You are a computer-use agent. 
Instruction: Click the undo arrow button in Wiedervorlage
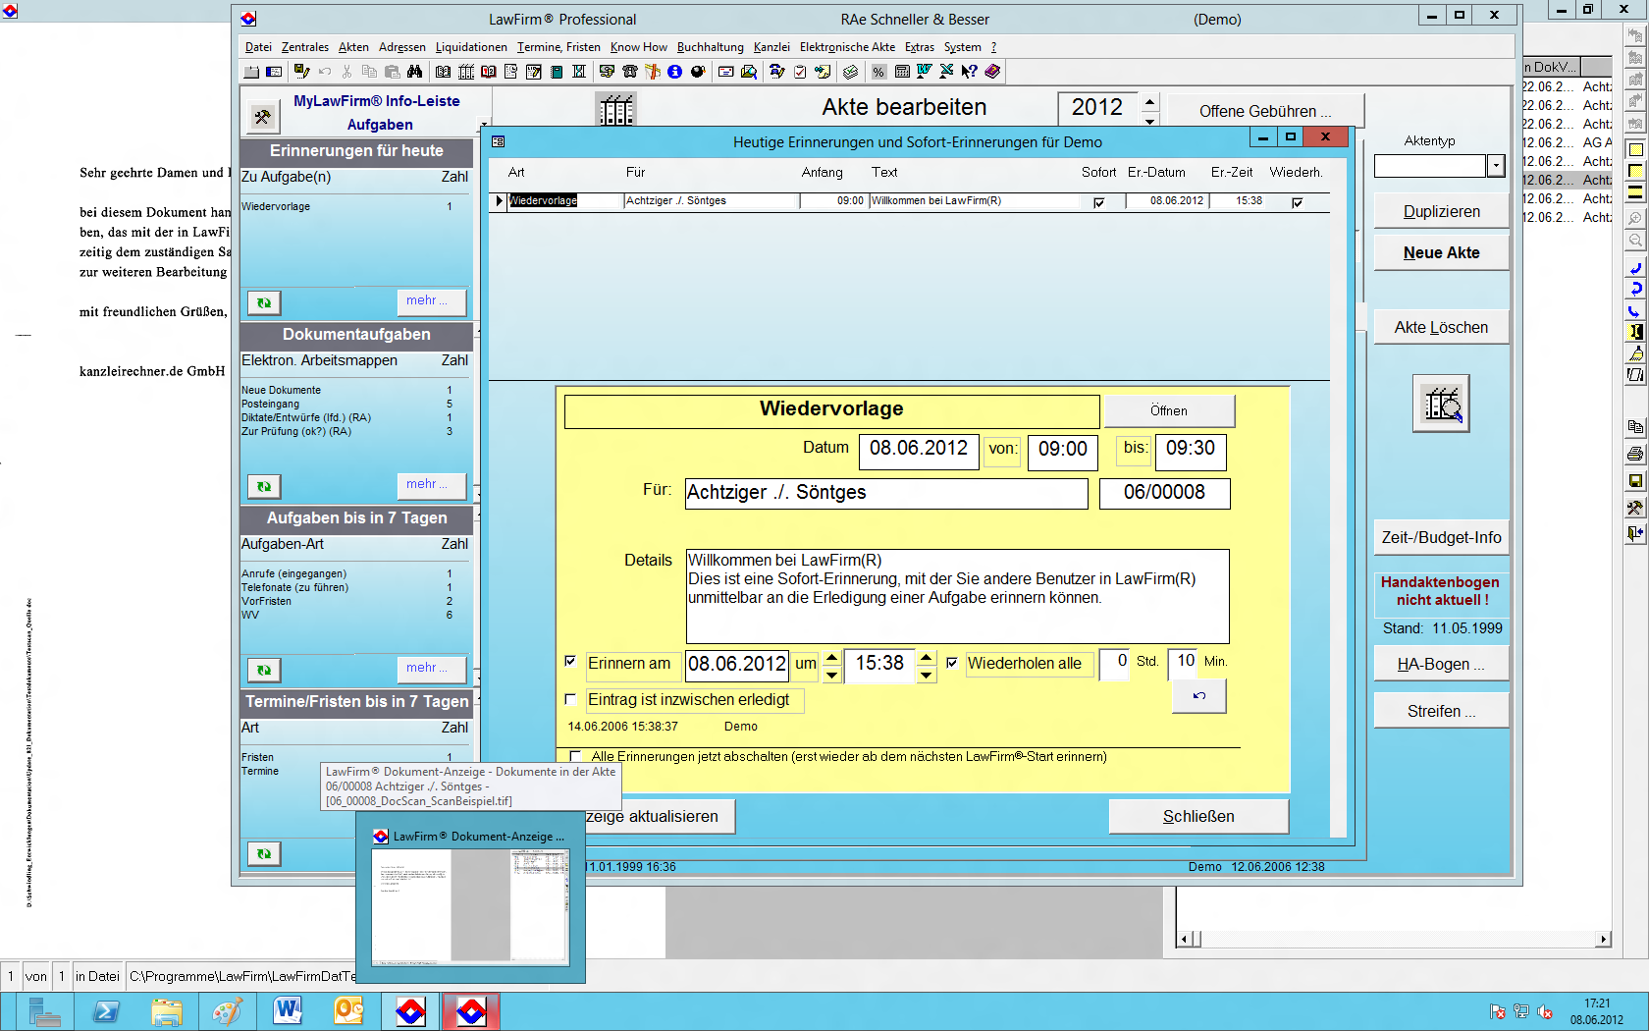coord(1198,695)
